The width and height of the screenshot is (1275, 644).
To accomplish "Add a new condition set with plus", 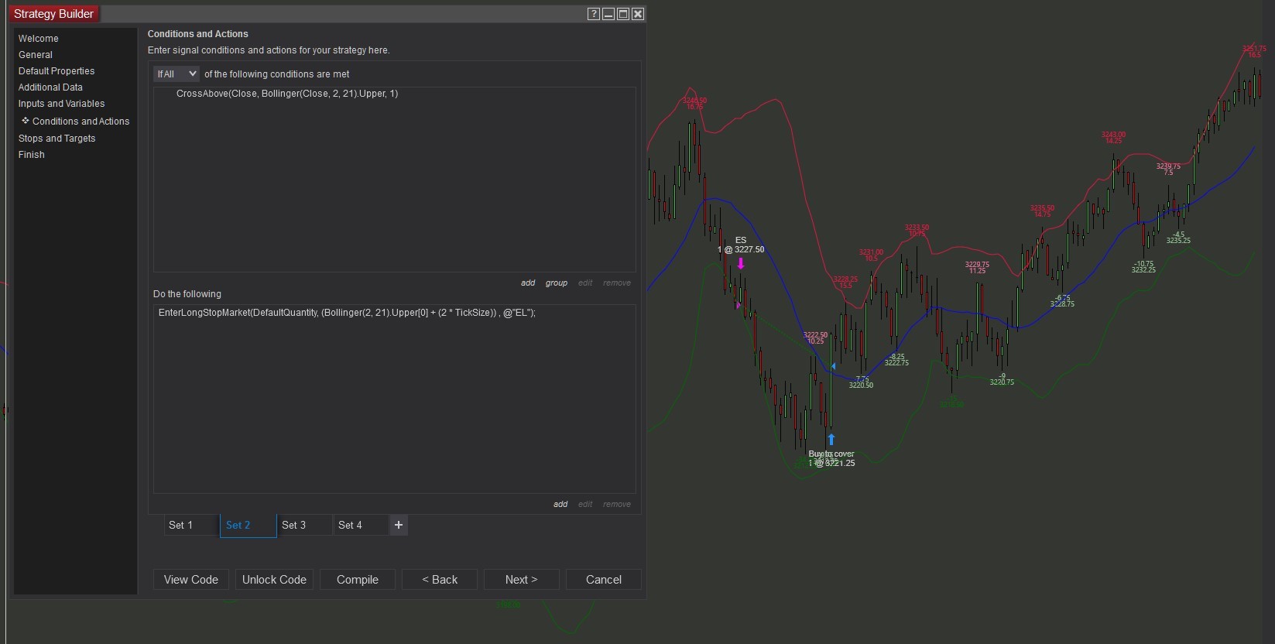I will (x=399, y=525).
